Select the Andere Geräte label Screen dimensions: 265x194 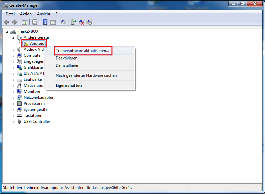(x=36, y=37)
